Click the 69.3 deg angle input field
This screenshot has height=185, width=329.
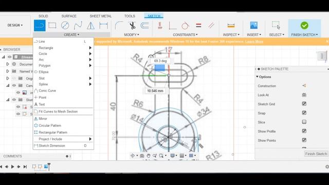160,61
